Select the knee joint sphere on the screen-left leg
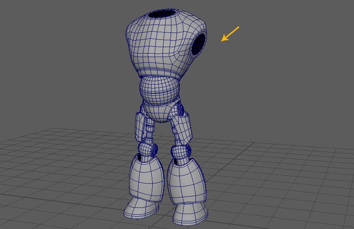Screen dimensions: 354x229 [148, 149]
